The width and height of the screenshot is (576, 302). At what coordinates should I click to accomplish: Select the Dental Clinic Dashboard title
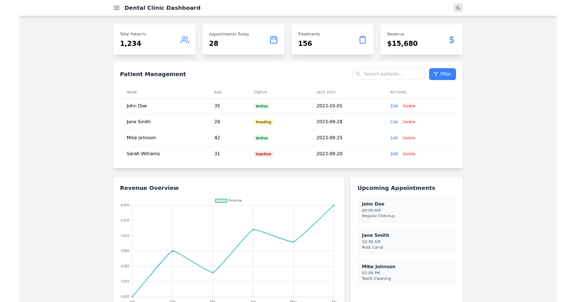162,8
